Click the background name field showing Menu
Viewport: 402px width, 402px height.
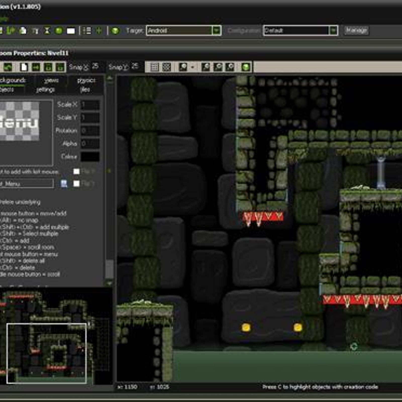pyautogui.click(x=27, y=184)
